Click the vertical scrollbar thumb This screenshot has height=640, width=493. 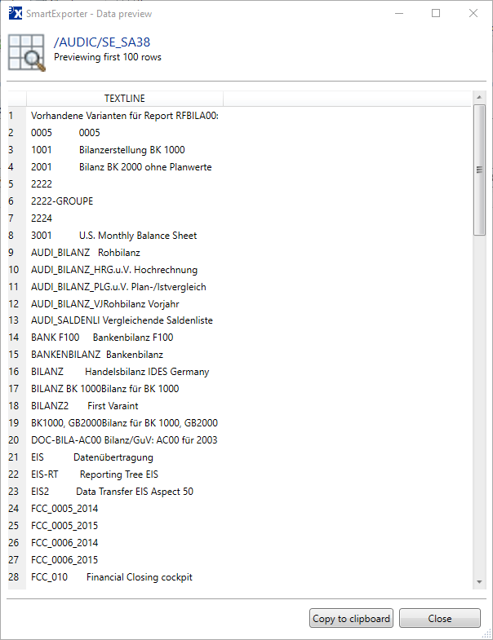479,170
